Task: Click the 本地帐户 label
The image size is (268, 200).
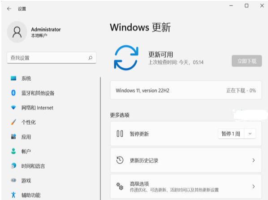Action: pos(39,35)
